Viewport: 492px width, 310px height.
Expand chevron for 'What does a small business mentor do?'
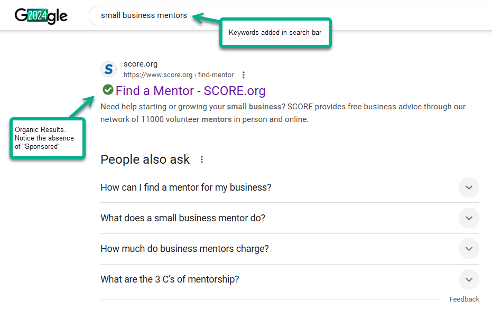coord(469,218)
